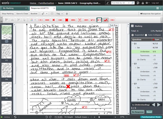Pick the red filled square highlight tool
This screenshot has height=119, width=163.
point(67,20)
